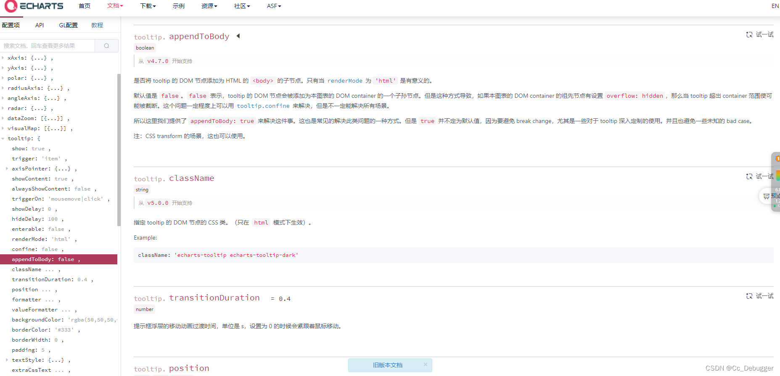Expand the textStyle tree node
The height and width of the screenshot is (376, 780).
[7, 360]
